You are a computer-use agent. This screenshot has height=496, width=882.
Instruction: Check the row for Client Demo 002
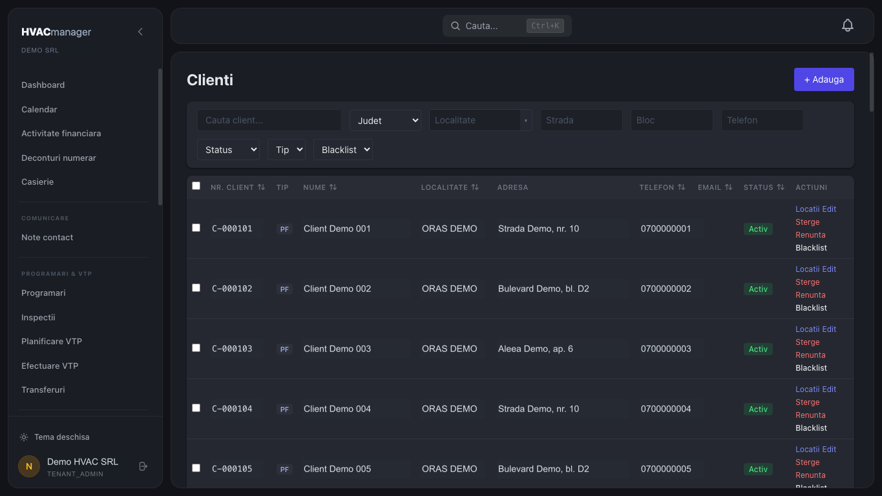click(x=196, y=288)
